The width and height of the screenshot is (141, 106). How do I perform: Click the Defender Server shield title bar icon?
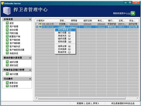(3, 3)
